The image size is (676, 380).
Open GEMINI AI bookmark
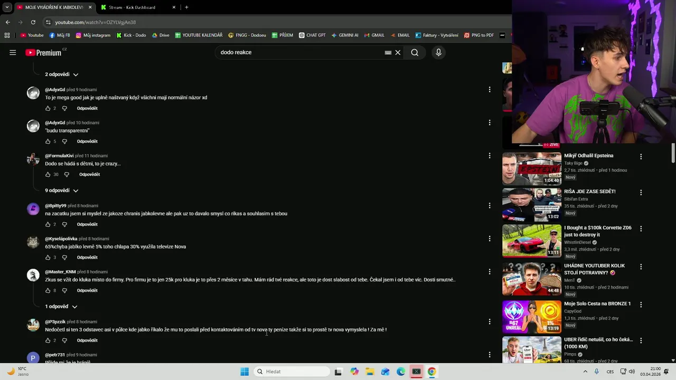pos(345,35)
